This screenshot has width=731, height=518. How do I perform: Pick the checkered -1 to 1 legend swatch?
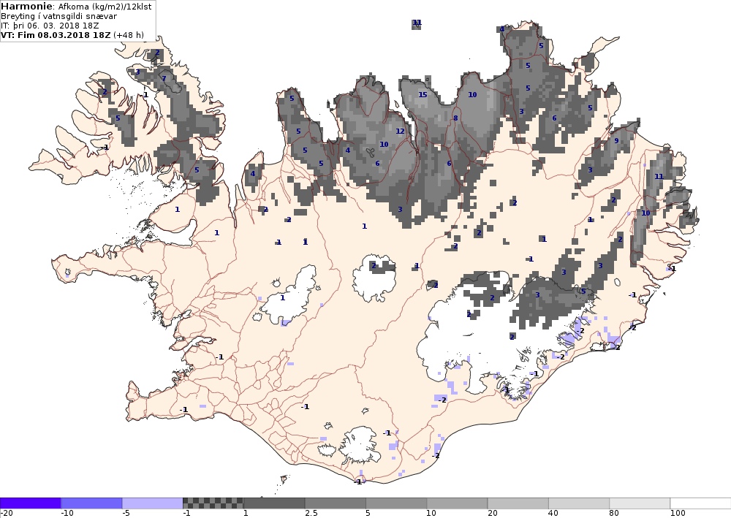213,503
